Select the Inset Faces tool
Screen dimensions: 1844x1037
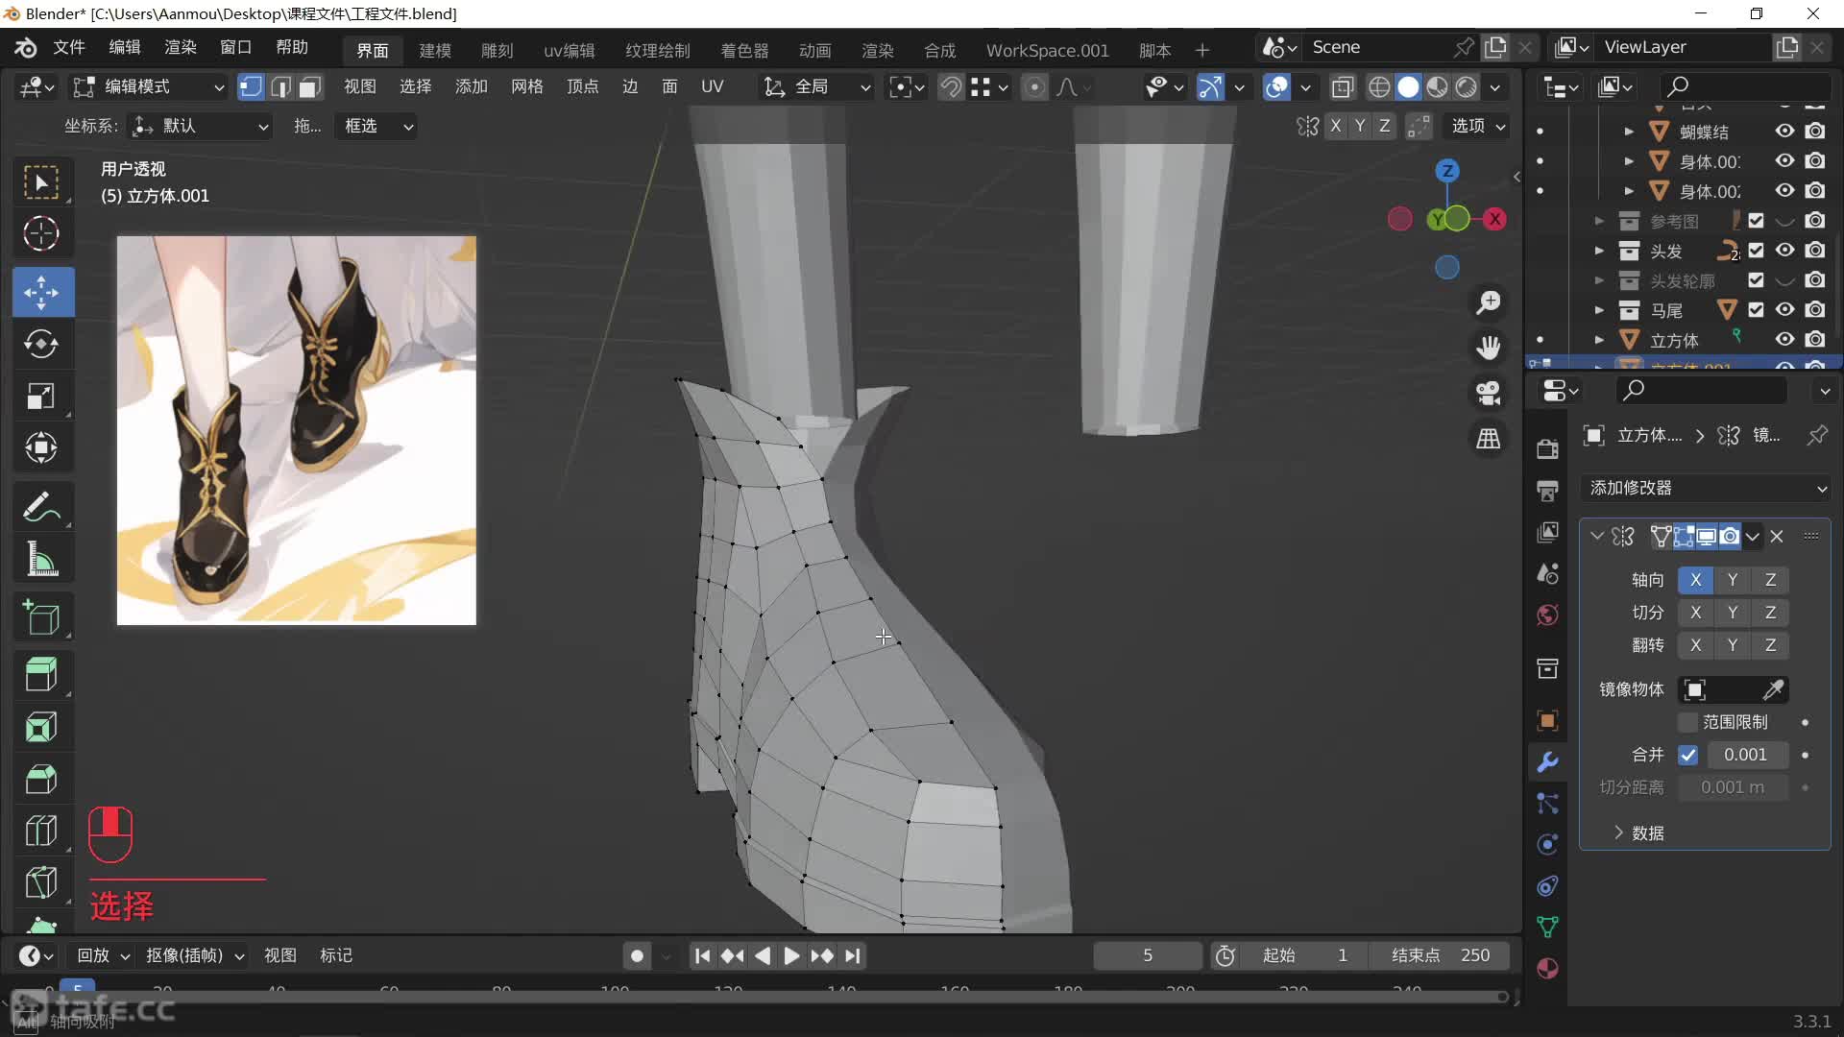tap(41, 727)
